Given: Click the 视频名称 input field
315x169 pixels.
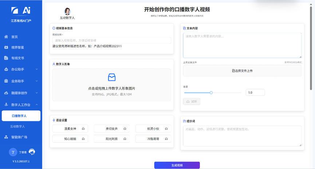Looking at the screenshot, I should click(x=111, y=41).
